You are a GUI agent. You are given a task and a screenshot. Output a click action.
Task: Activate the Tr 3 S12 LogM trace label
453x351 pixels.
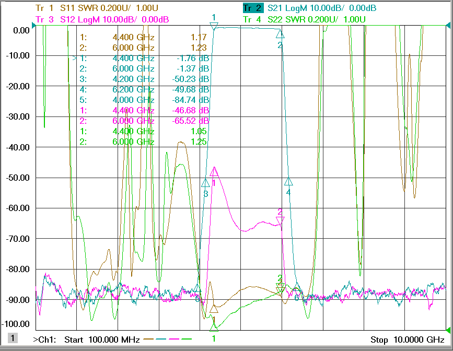pyautogui.click(x=102, y=19)
